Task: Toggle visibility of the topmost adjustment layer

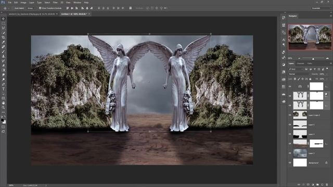Action: (290, 86)
